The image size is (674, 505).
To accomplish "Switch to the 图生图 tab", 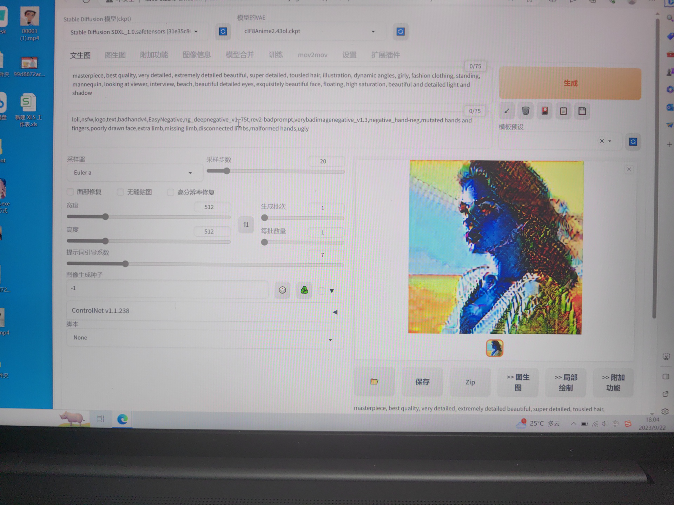I will coord(115,55).
